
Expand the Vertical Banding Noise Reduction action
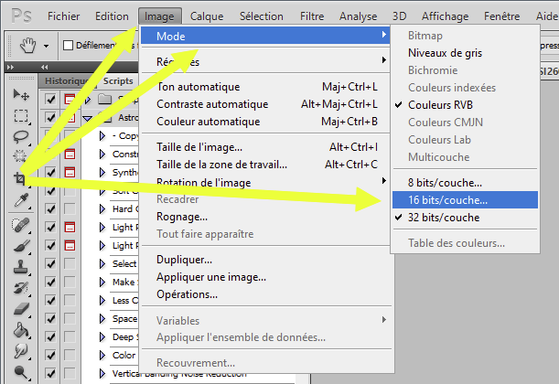coord(102,373)
